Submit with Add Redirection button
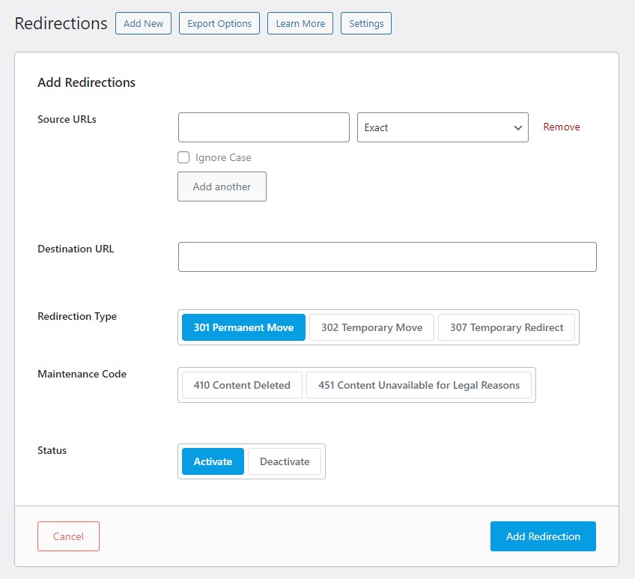The image size is (635, 579). (x=543, y=536)
